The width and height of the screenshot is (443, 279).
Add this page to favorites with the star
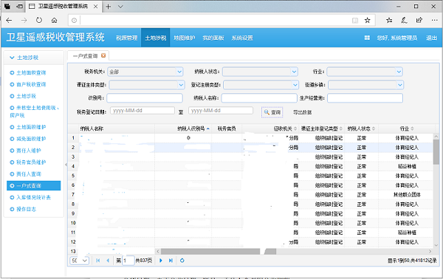(367, 21)
